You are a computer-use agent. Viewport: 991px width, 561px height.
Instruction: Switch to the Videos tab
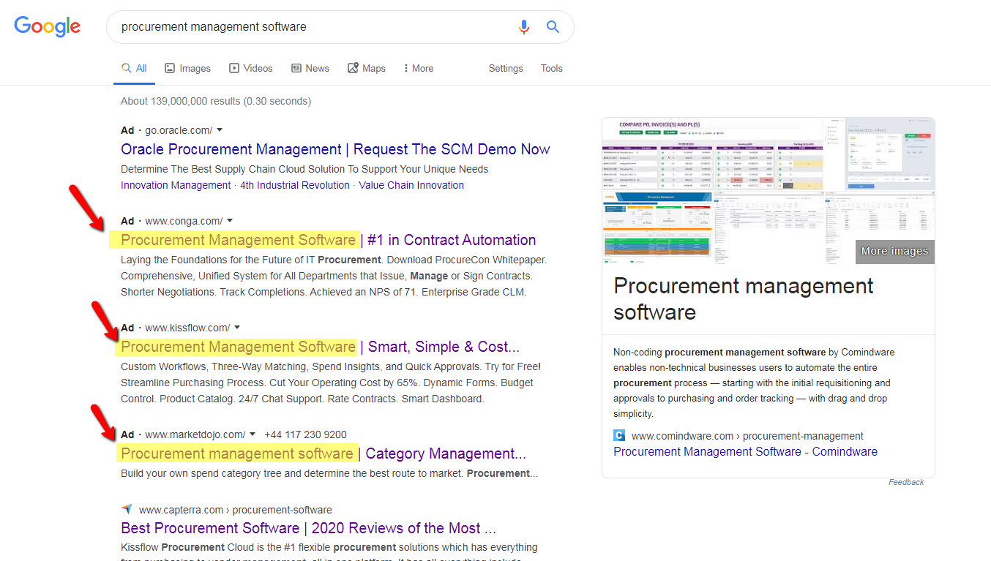coord(251,68)
